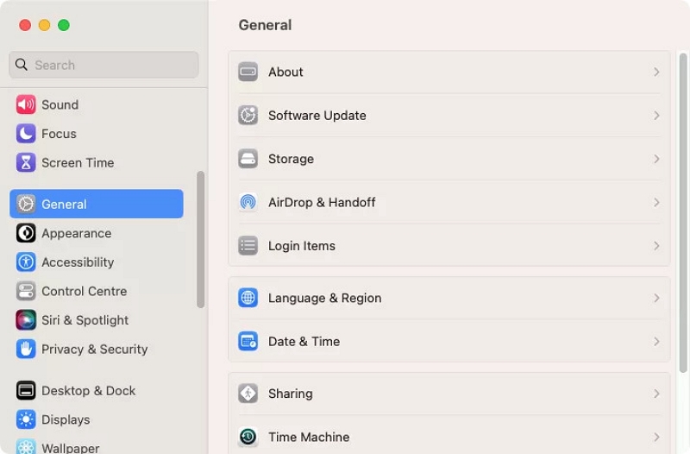Click the Time Machine clock icon
The width and height of the screenshot is (690, 454).
(248, 437)
